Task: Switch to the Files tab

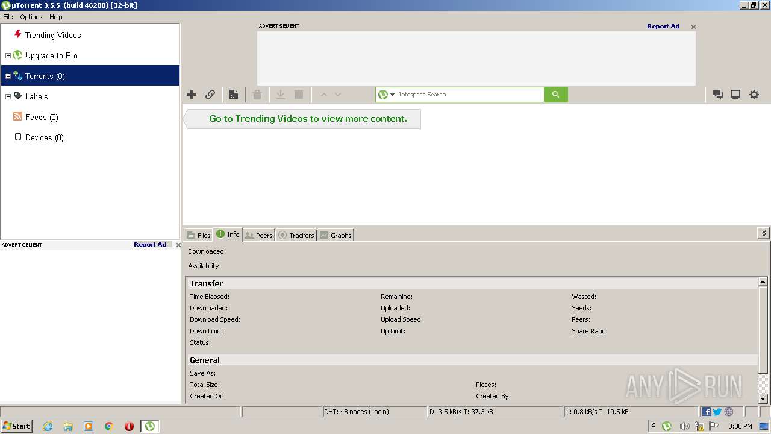Action: point(198,236)
